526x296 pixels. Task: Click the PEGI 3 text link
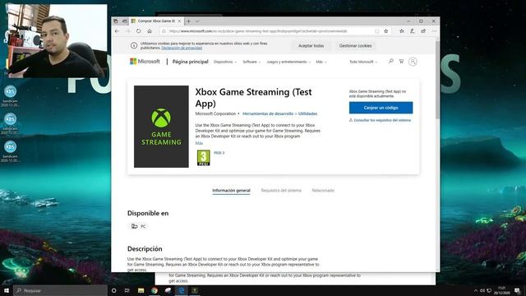[x=219, y=153]
